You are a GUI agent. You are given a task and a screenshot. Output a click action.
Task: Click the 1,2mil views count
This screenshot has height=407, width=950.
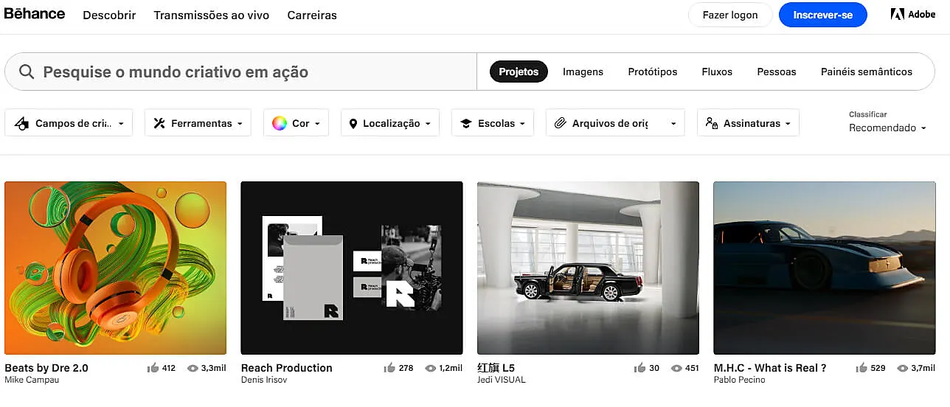[x=451, y=368]
